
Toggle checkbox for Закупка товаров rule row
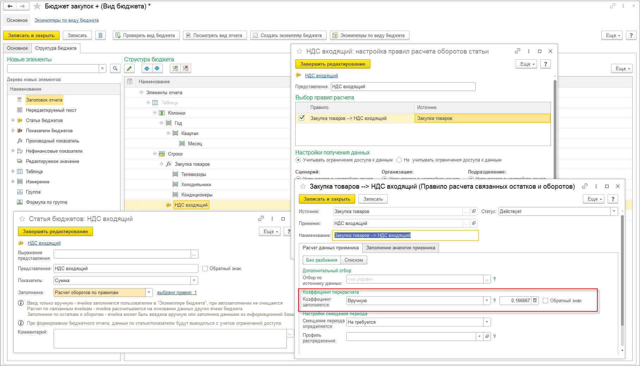302,118
